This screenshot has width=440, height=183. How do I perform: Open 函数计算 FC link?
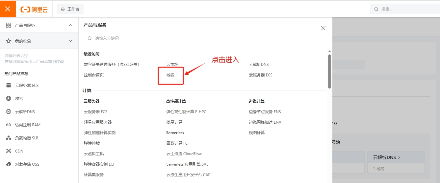[177, 143]
